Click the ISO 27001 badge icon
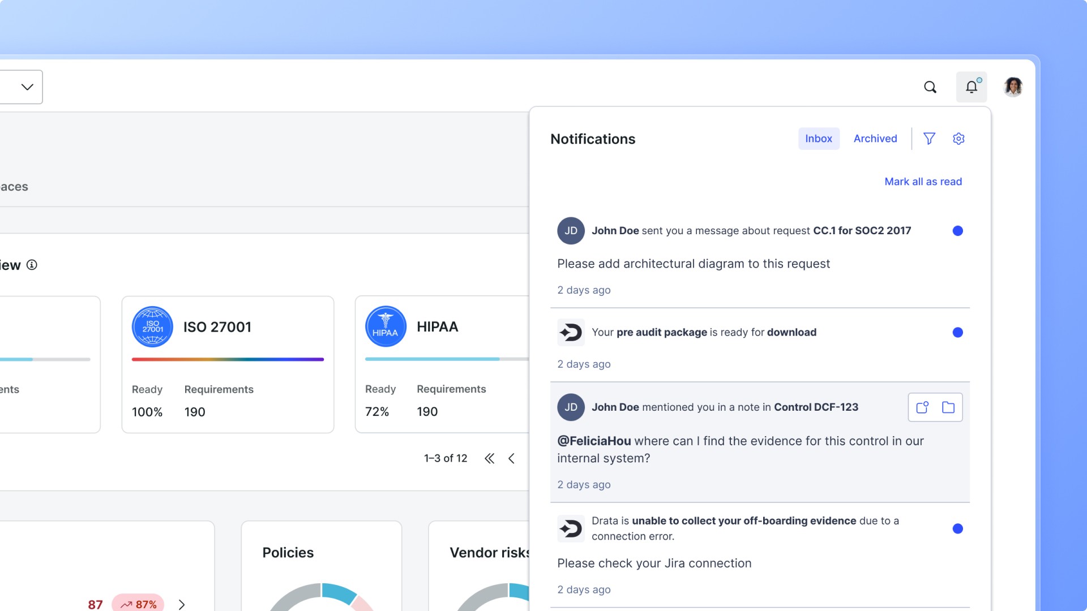1087x611 pixels. click(x=152, y=327)
